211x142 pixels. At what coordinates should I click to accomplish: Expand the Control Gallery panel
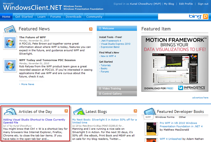100,94
